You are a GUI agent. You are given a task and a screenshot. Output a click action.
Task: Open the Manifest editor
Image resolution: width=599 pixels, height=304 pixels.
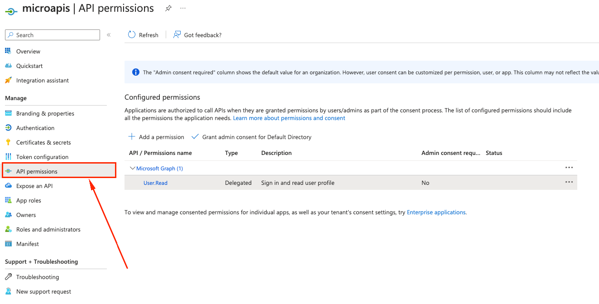[28, 244]
